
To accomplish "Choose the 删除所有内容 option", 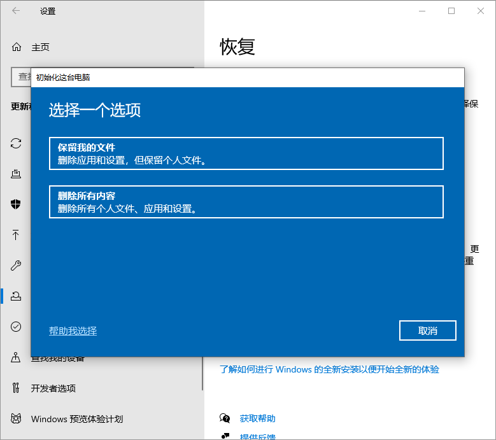I will coord(246,202).
